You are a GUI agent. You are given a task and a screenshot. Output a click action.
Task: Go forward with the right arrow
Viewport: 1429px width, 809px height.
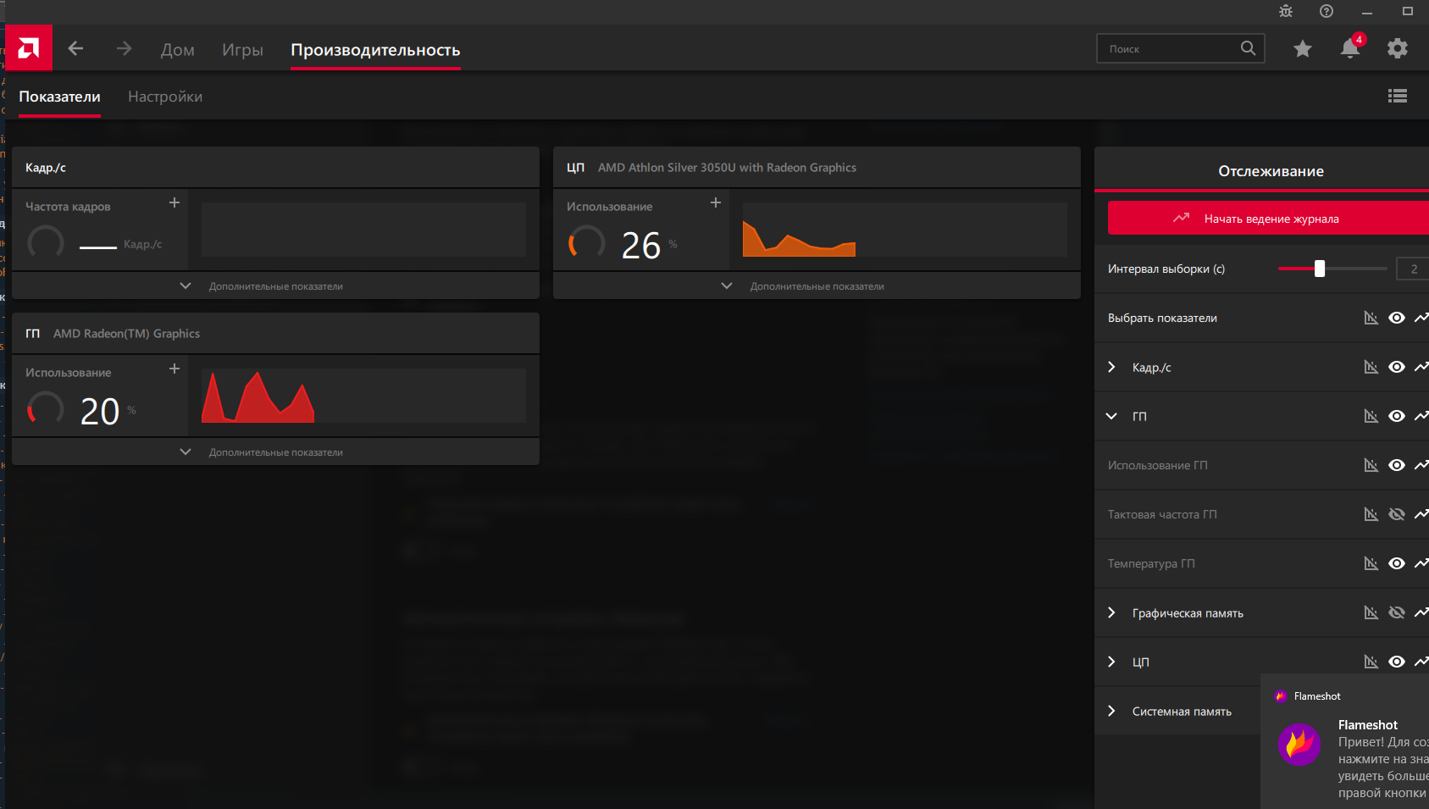click(125, 48)
